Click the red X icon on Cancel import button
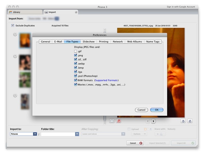The height and width of the screenshot is (155, 206). [x=141, y=143]
